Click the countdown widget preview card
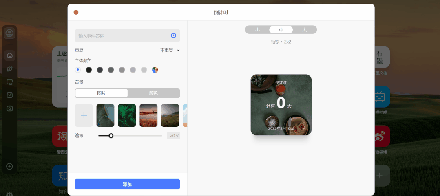This screenshot has width=440, height=196. [281, 105]
